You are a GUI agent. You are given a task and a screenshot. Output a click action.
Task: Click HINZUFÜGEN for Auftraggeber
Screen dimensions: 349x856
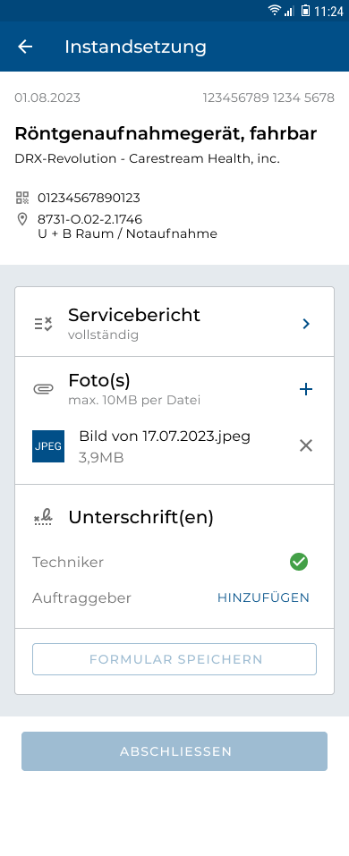tap(263, 598)
